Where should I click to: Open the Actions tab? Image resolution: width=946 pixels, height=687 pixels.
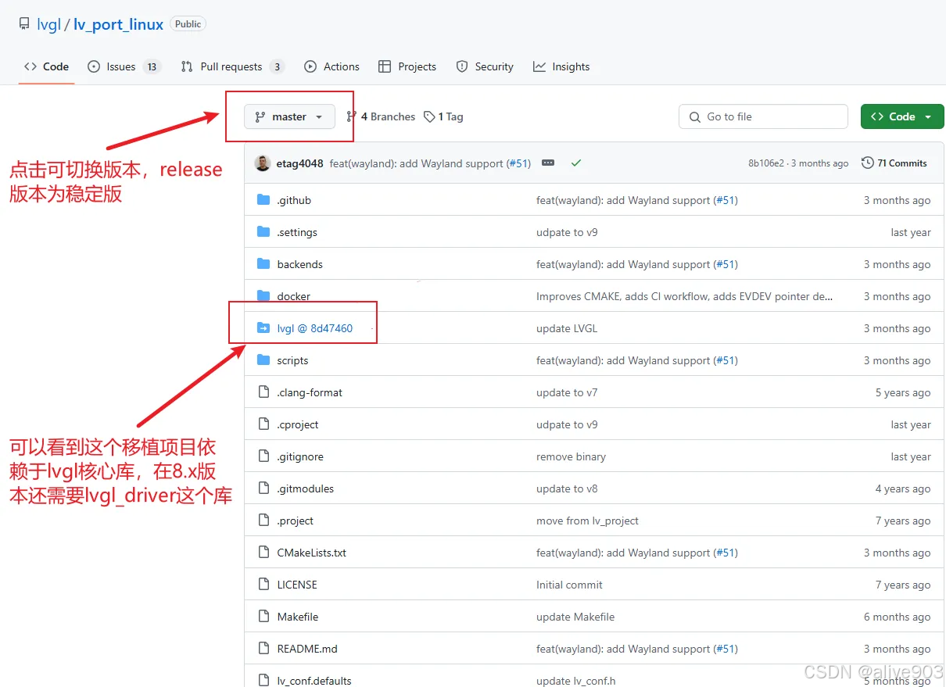tap(332, 66)
